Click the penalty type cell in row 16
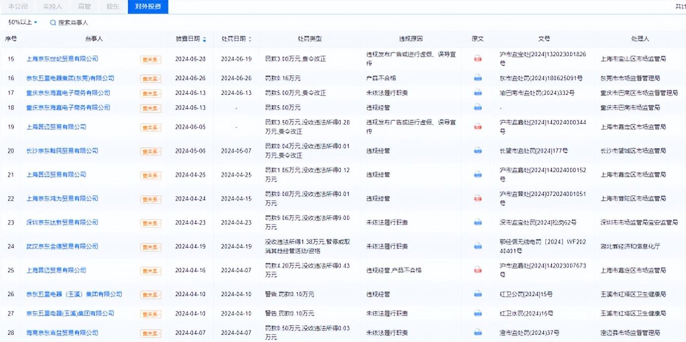Viewport: 686px width, 342px height. click(x=283, y=78)
